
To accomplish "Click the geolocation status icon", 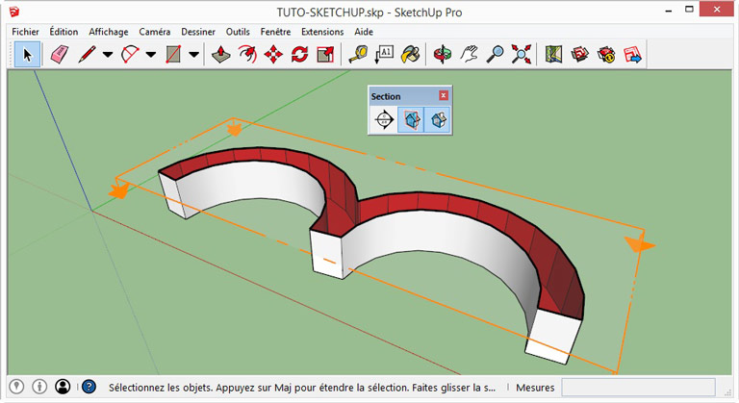I will [x=16, y=387].
